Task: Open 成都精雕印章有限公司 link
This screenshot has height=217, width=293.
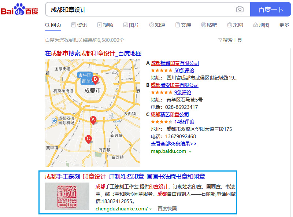Action: click(x=175, y=63)
